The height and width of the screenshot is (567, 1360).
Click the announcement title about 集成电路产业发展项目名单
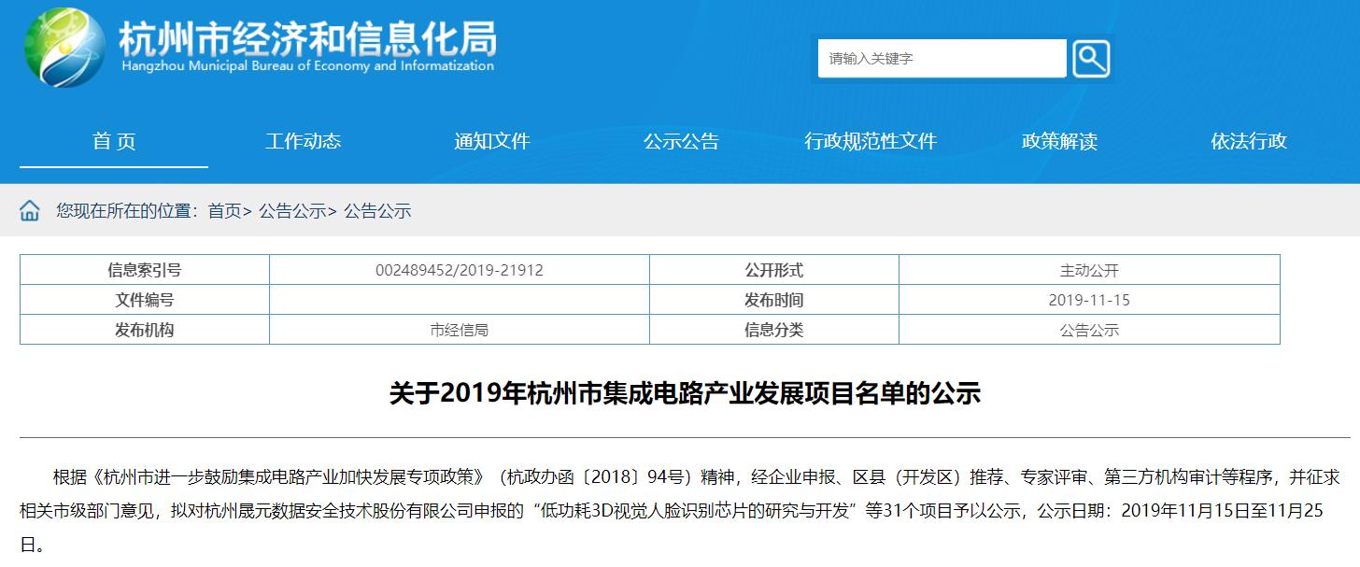(680, 394)
